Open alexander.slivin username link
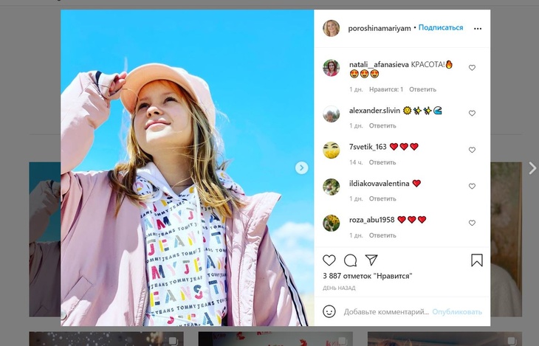 pyautogui.click(x=374, y=111)
